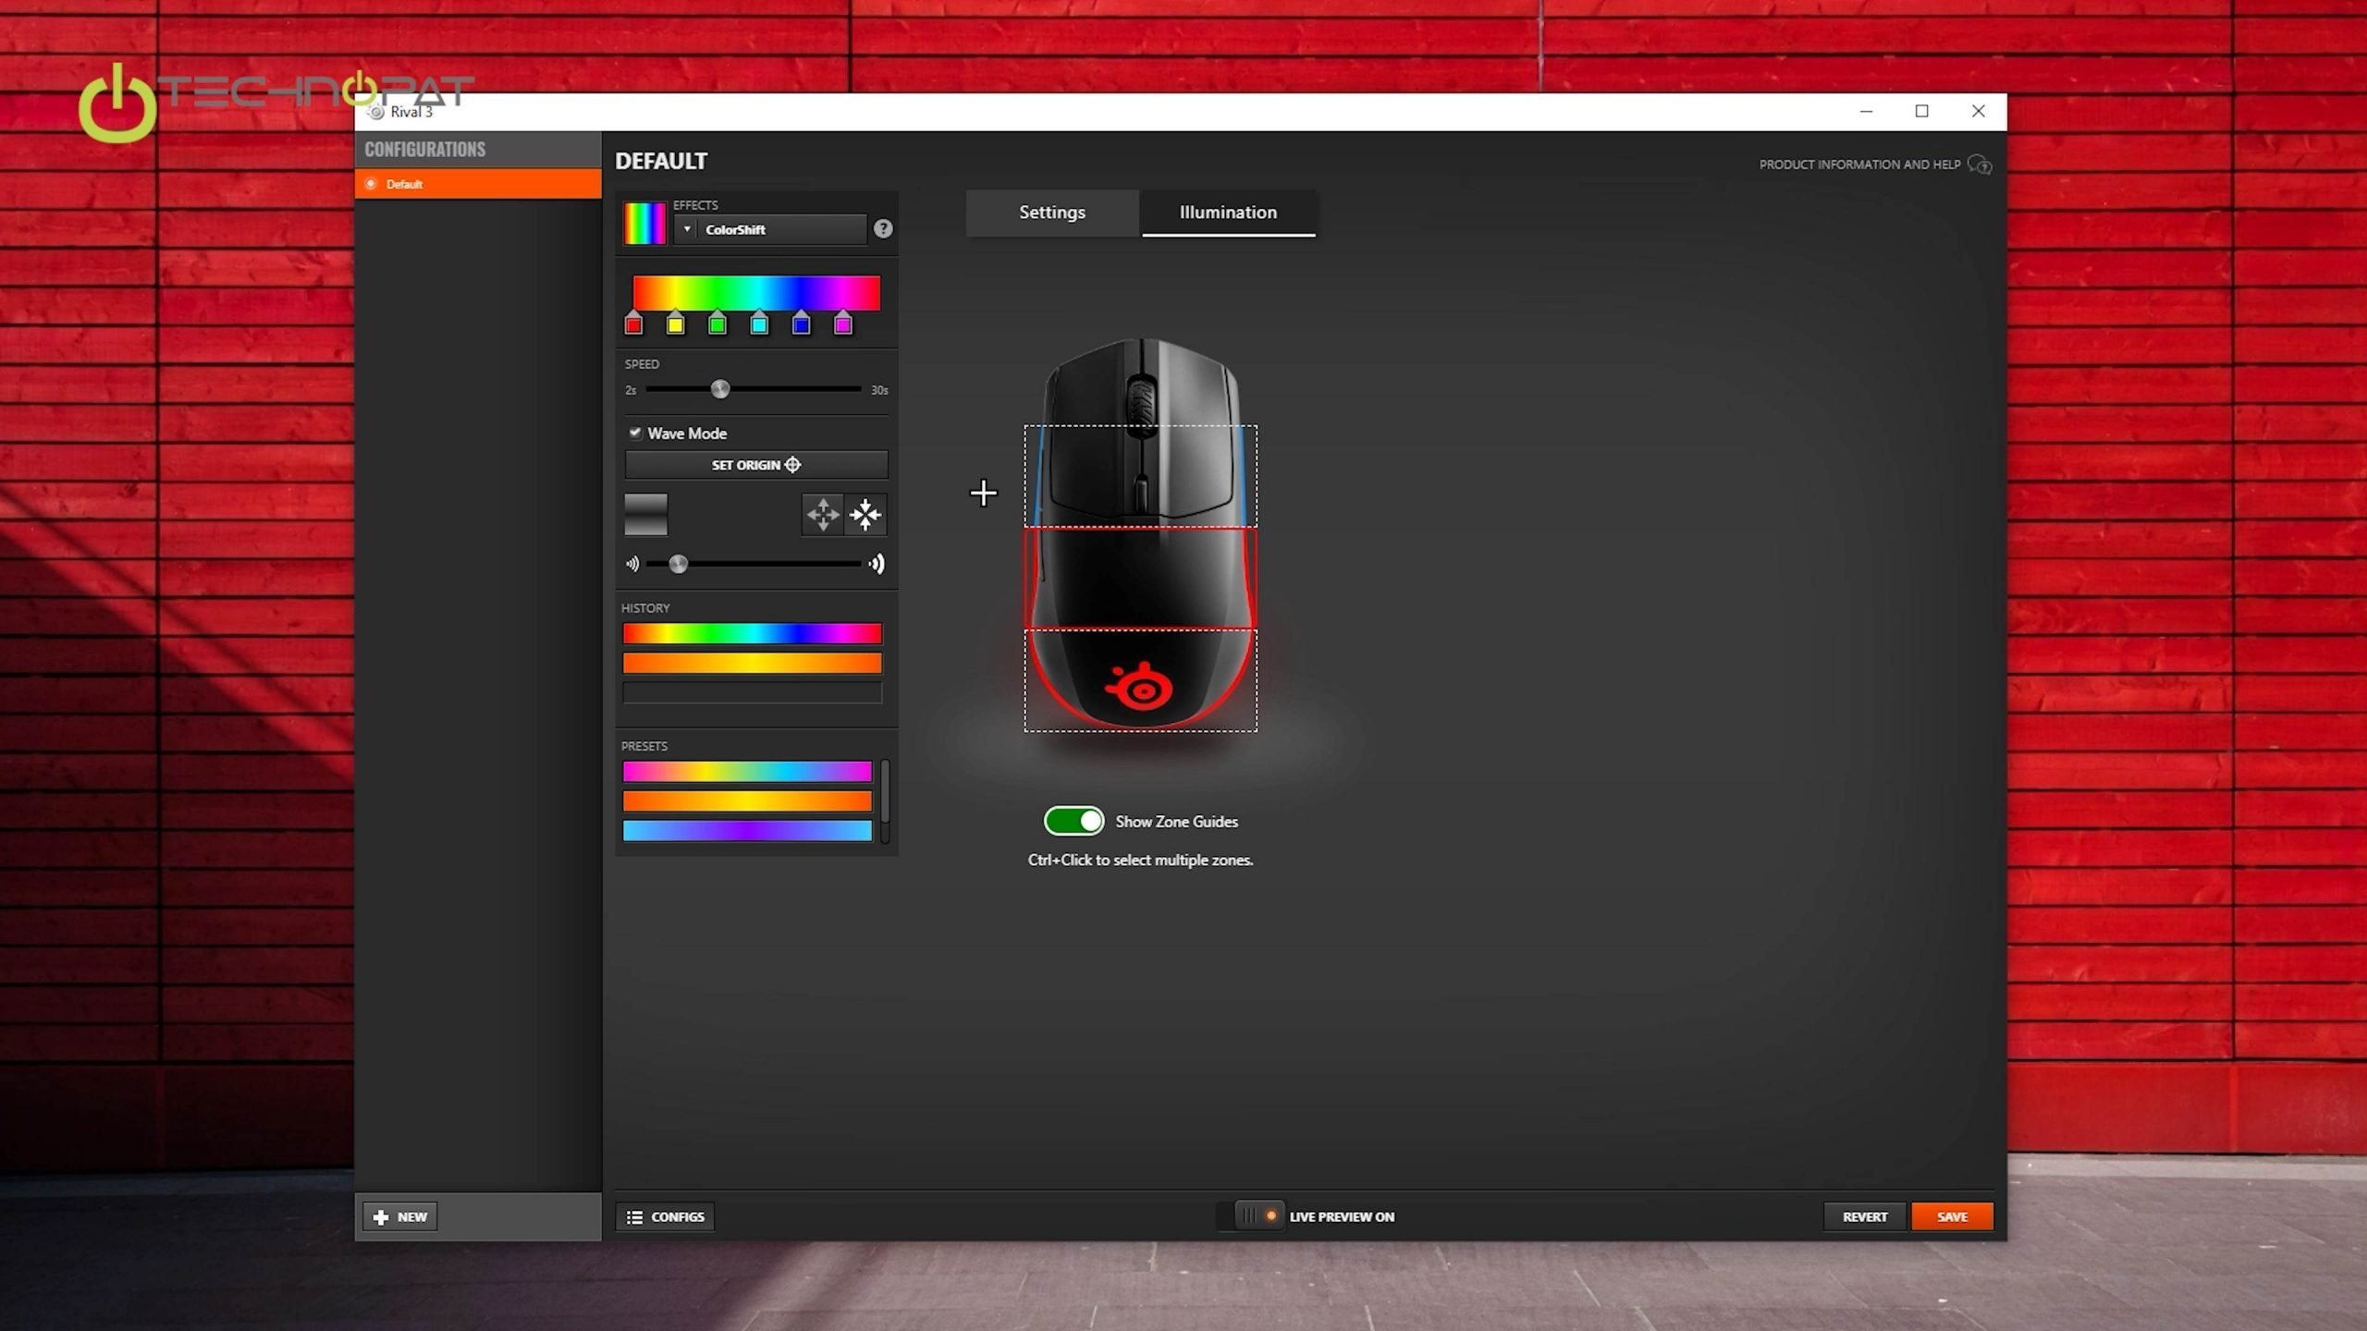Click the large wave width icon
The width and height of the screenshot is (2367, 1331).
(877, 564)
